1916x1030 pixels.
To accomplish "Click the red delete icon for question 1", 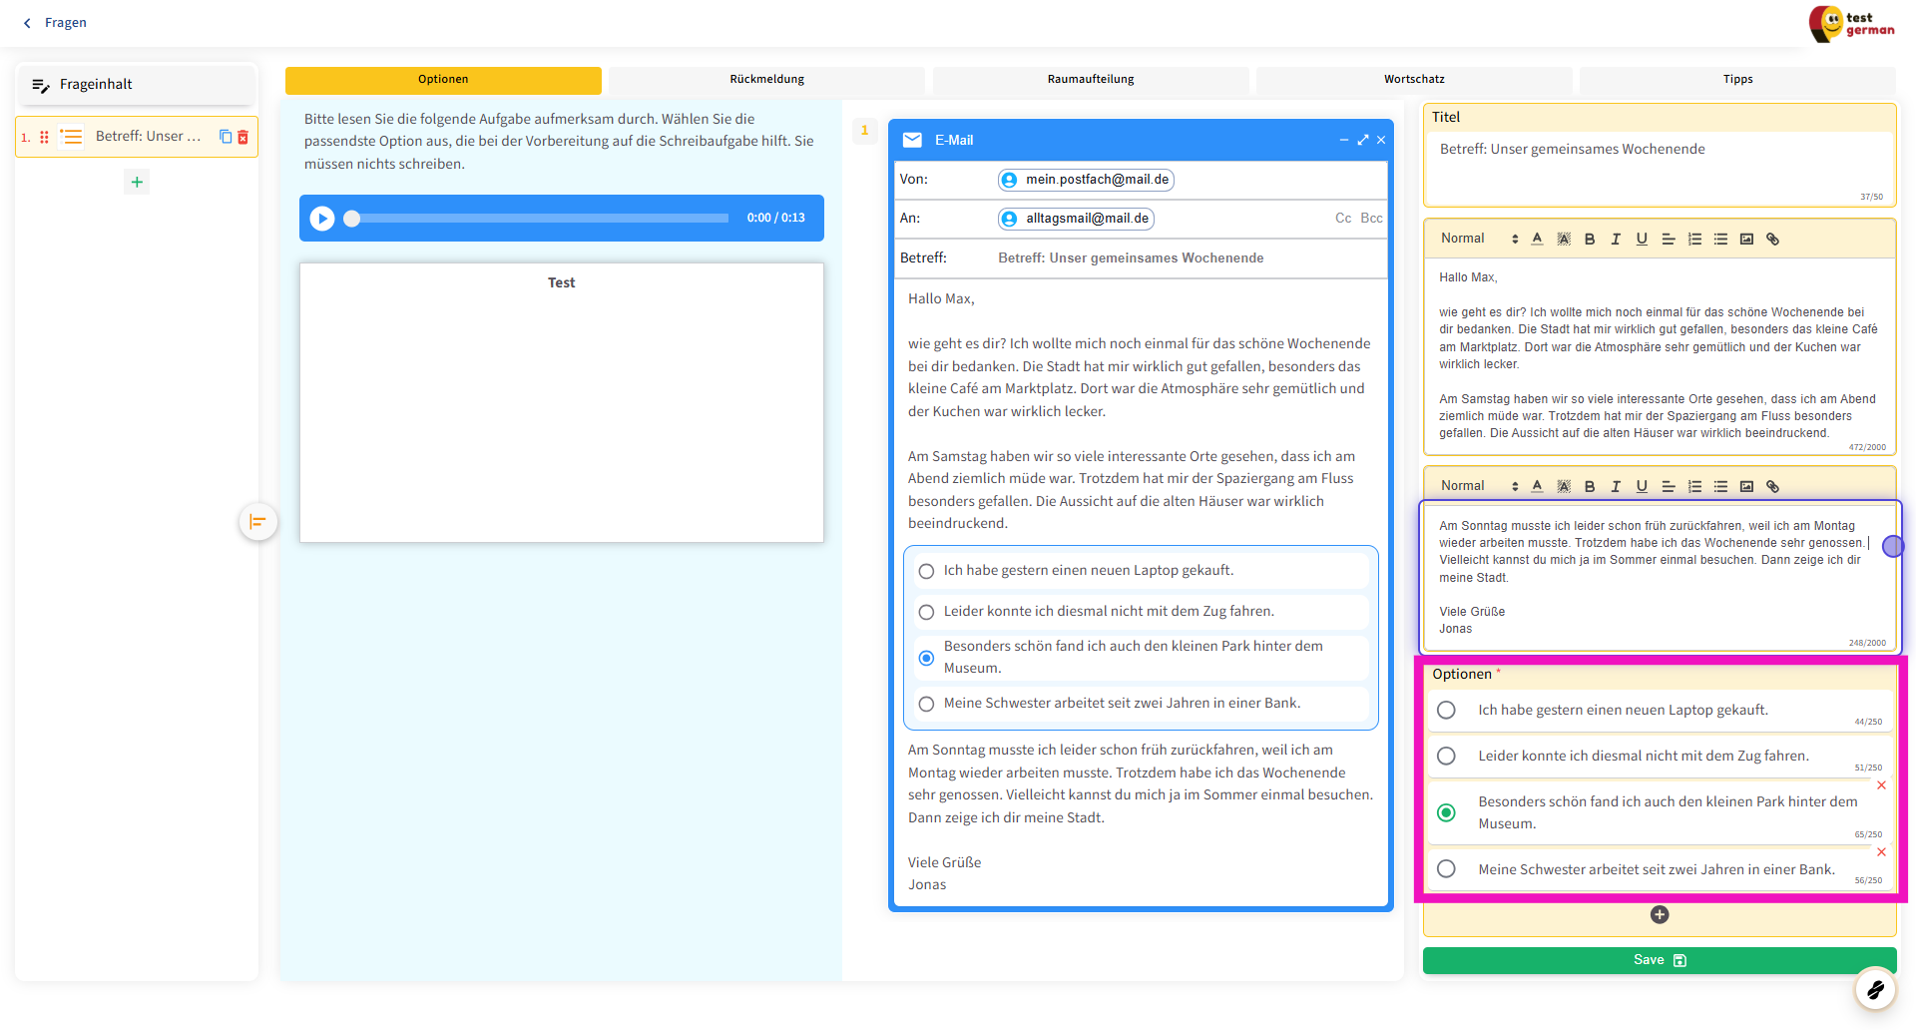I will (242, 137).
